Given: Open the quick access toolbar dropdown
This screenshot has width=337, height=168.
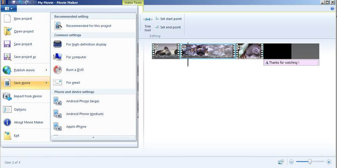Looking at the screenshot, I should [x=32, y=3].
